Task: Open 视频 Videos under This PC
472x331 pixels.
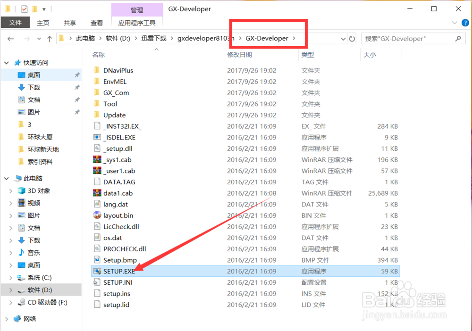Action: (x=34, y=203)
